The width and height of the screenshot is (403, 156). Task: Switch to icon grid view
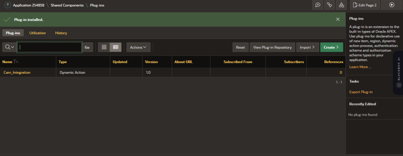(104, 47)
